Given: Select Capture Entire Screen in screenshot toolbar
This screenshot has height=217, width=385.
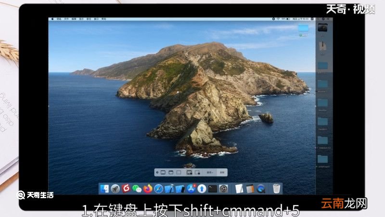Looking at the screenshot, I should click(x=163, y=173).
